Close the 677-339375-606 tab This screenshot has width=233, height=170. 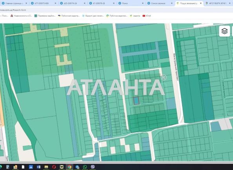click(55, 3)
